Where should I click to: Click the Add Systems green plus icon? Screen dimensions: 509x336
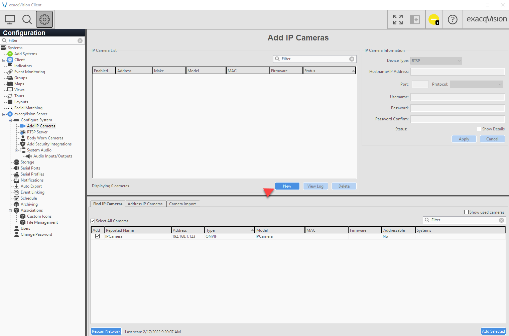coord(10,54)
